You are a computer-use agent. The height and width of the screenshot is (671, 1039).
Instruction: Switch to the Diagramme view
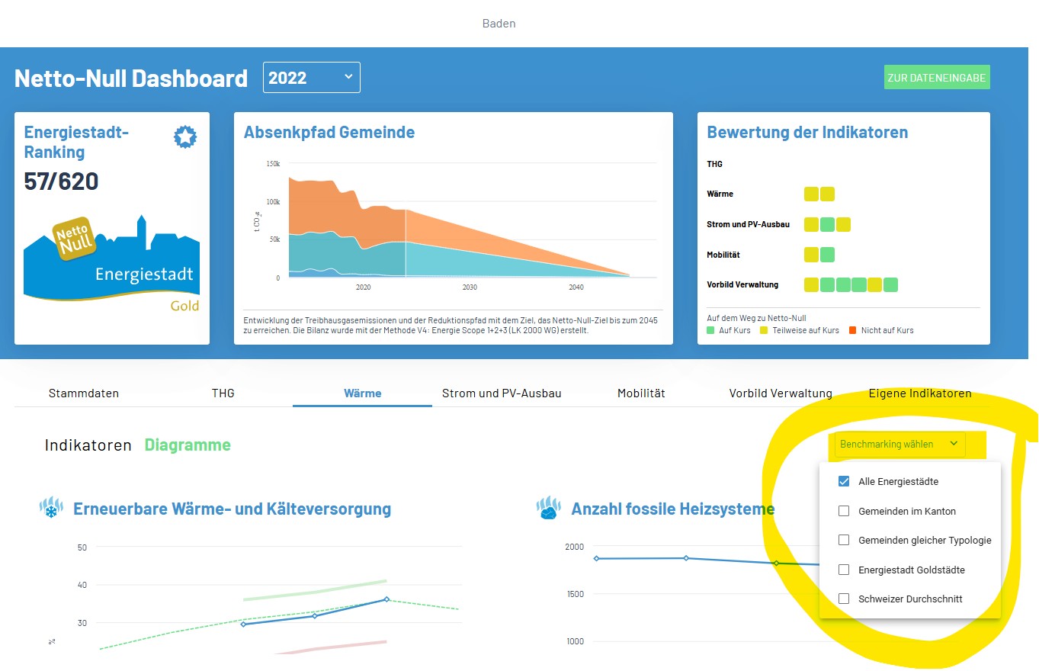188,445
